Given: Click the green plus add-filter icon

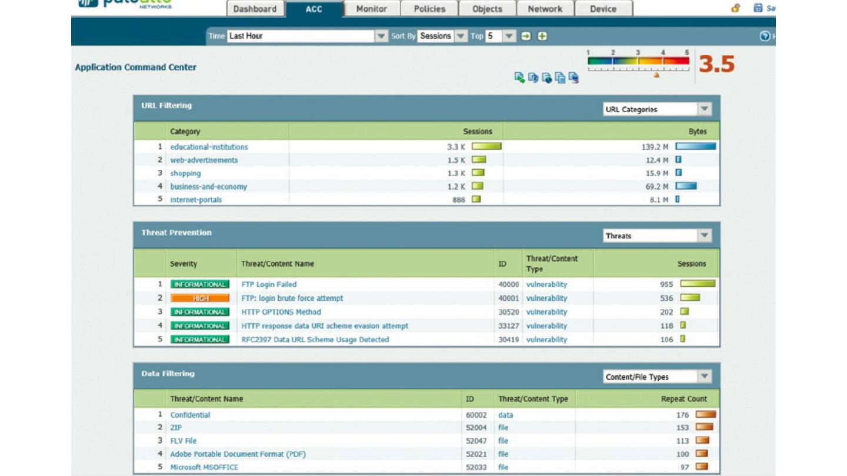Looking at the screenshot, I should [542, 36].
